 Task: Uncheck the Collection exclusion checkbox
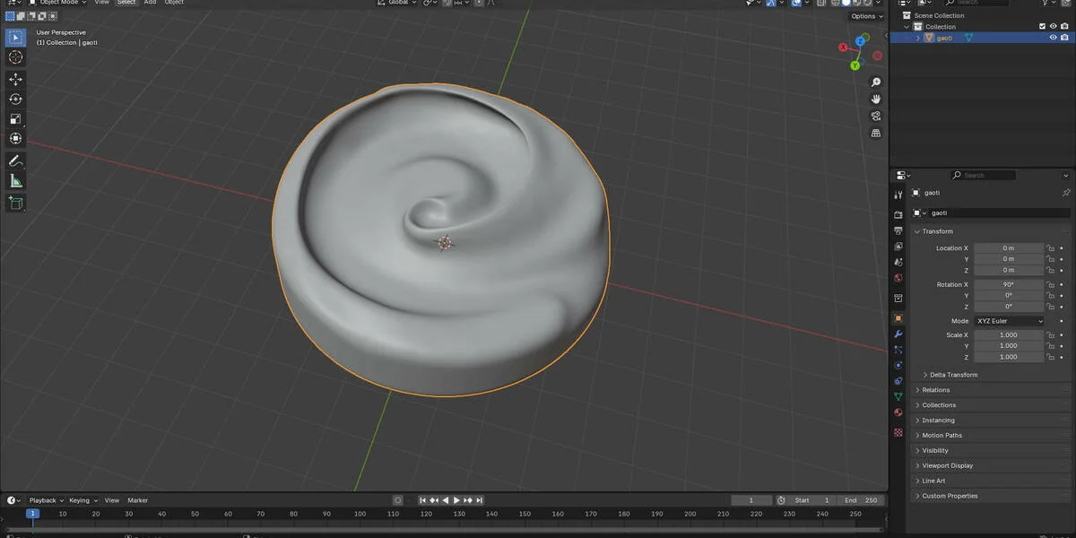click(1042, 26)
